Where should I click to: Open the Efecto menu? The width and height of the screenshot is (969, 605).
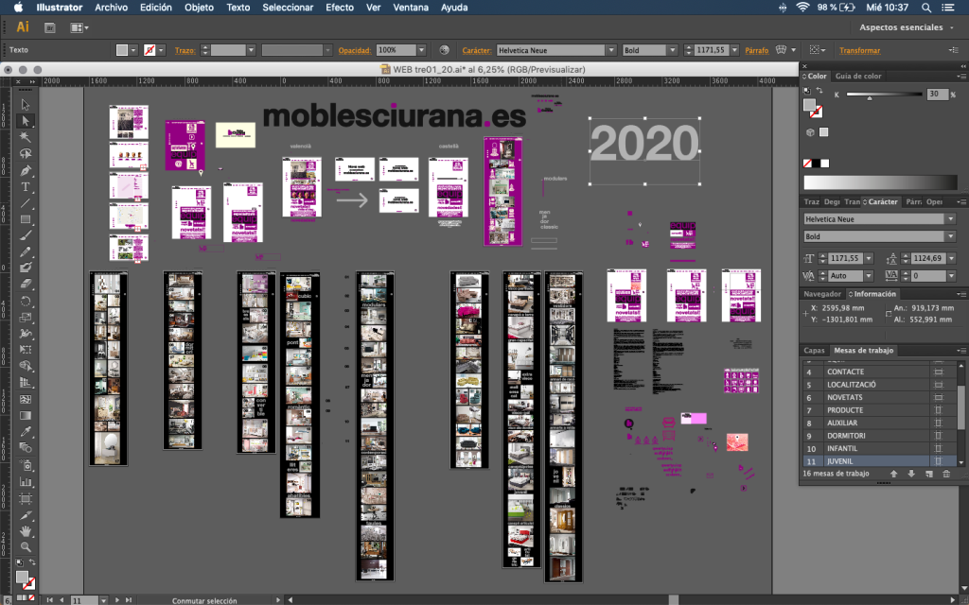[x=340, y=8]
